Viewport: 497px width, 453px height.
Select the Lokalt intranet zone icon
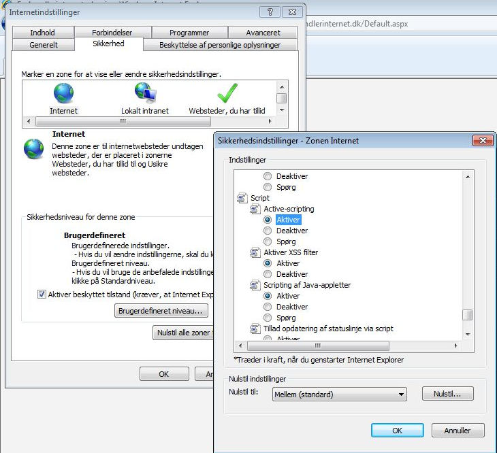pos(145,93)
